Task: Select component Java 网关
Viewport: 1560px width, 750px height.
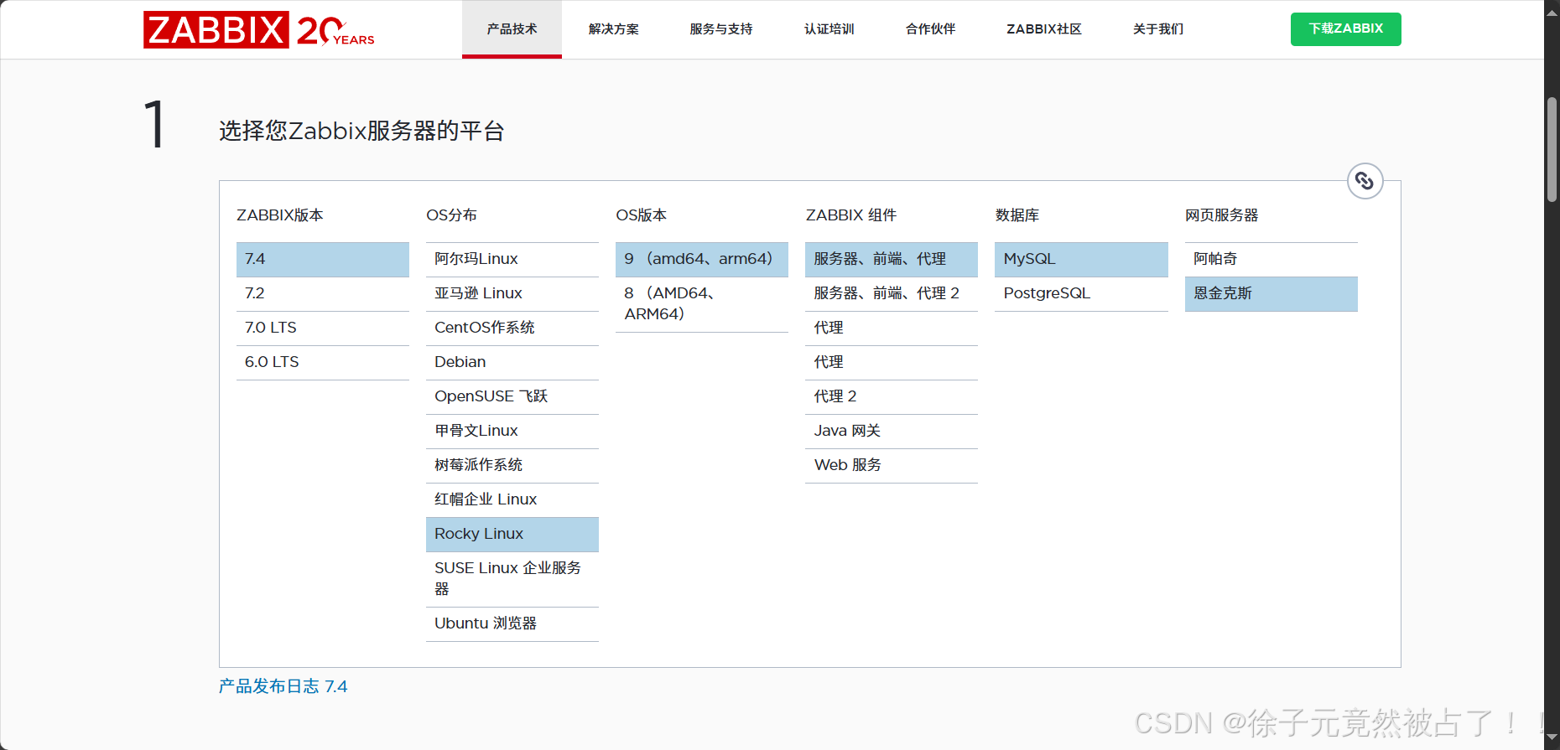Action: (892, 432)
